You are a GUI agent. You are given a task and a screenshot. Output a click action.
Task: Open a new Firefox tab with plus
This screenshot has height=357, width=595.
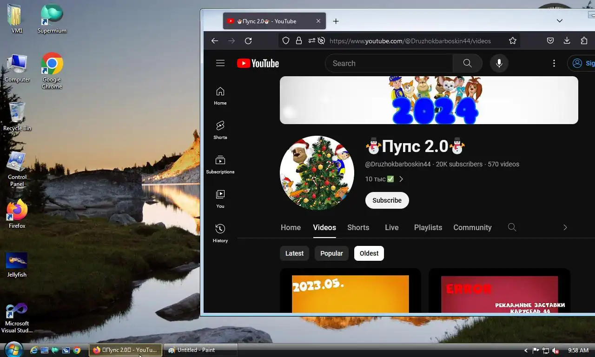[336, 21]
